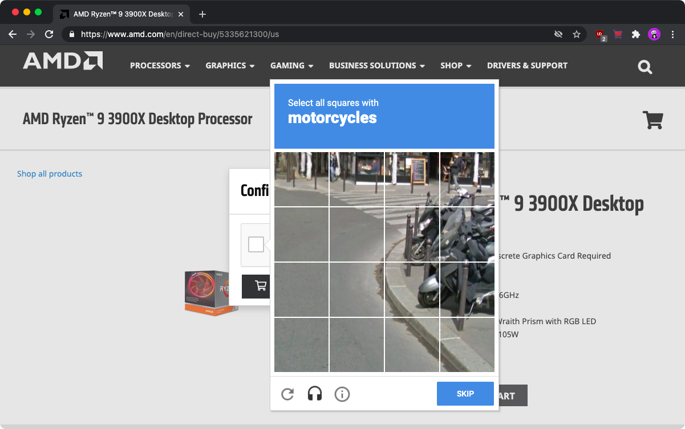Open the DRIVERS & SUPPORT menu item
685x429 pixels.
coord(527,66)
